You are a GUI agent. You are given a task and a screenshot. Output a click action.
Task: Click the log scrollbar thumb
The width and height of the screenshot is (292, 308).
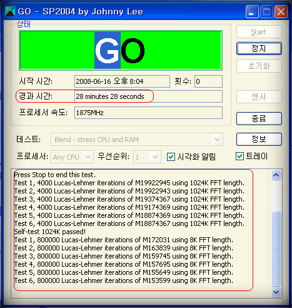(276, 249)
